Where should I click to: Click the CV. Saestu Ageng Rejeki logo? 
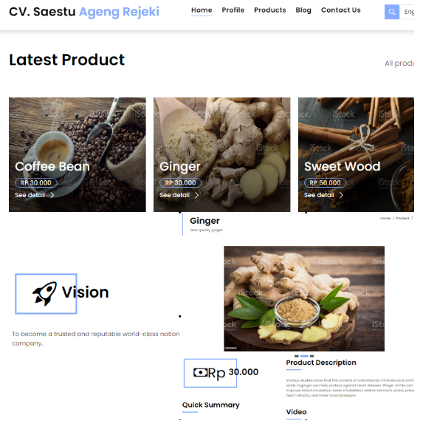coord(84,12)
